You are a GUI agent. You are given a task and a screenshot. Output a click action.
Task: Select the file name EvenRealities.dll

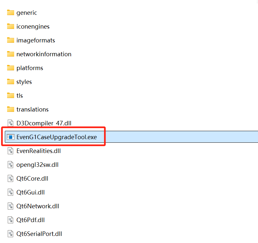(x=39, y=151)
